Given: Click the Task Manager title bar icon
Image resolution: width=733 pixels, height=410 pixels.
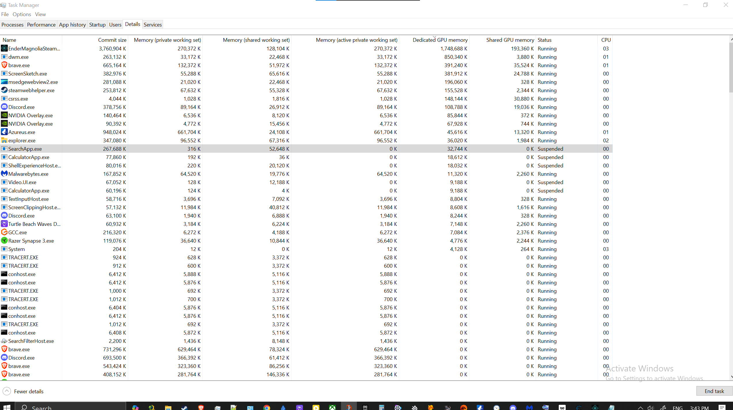Looking at the screenshot, I should 3,5.
